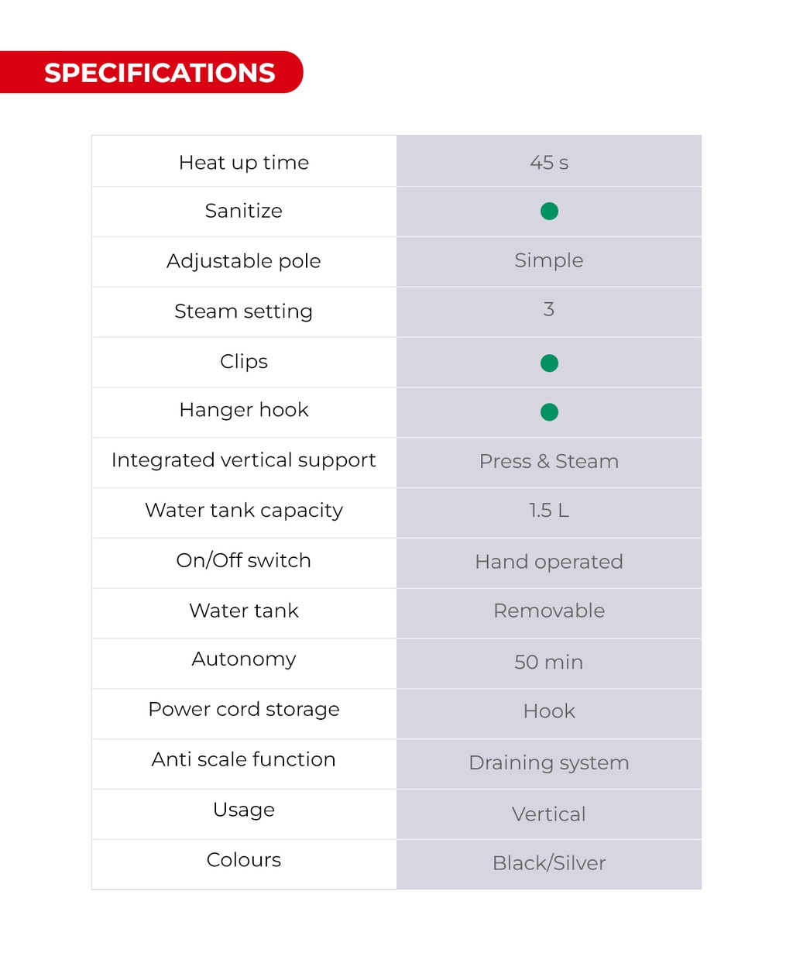Click the 45 s value cell

549,163
